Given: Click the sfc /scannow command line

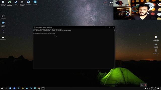Looking at the screenshot, I should click(x=44, y=33).
